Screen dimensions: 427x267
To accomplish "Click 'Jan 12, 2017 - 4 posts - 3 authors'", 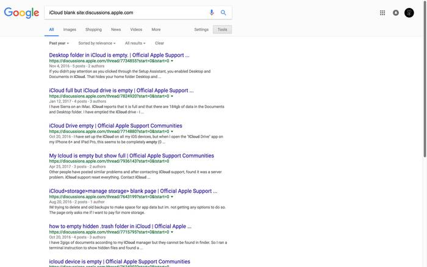I will (x=77, y=101).
